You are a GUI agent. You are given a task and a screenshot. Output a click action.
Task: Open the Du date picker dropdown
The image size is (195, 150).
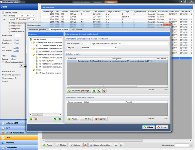pyautogui.click(x=33, y=16)
